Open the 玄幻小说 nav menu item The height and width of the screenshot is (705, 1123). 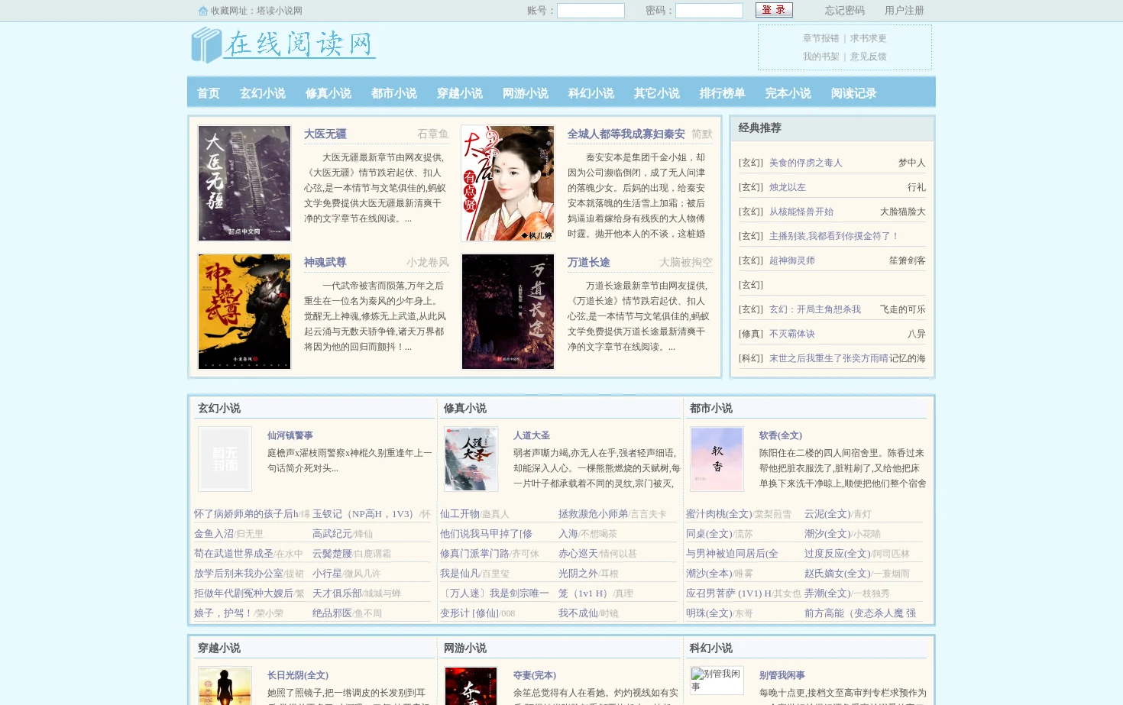(263, 93)
